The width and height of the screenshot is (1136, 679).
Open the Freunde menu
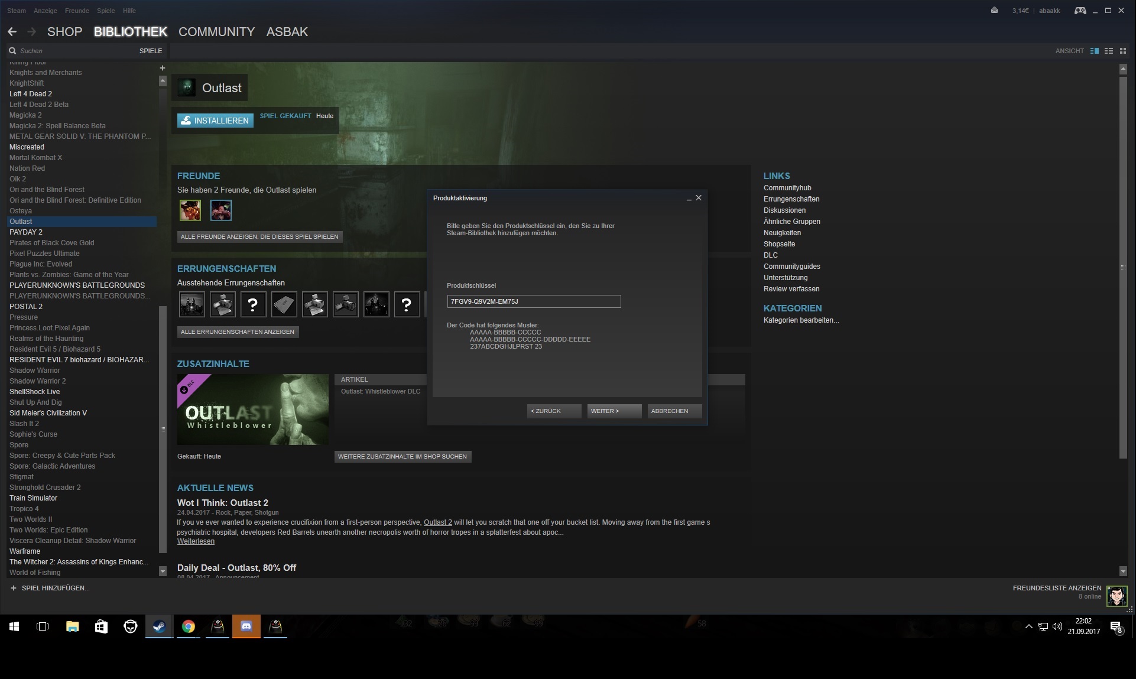[x=77, y=11]
